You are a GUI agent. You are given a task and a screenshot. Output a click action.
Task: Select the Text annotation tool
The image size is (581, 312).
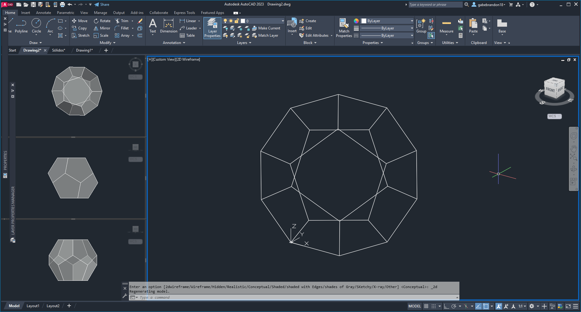153,25
